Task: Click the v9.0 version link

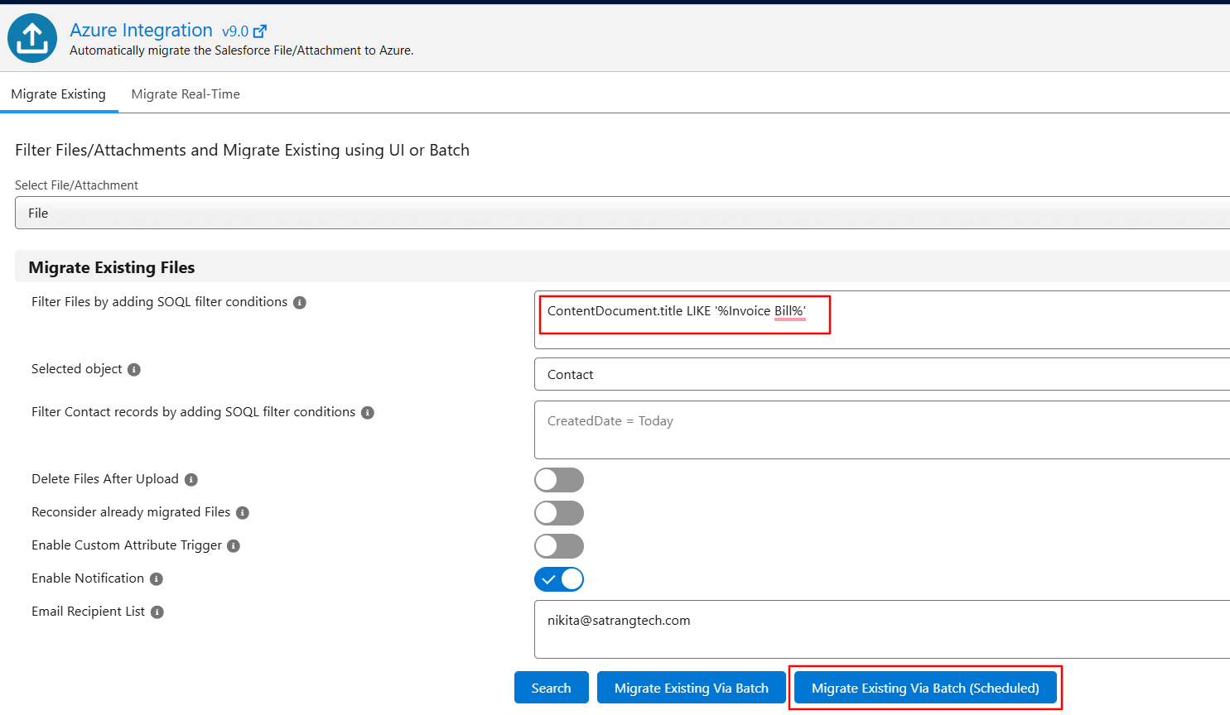Action: coord(235,31)
